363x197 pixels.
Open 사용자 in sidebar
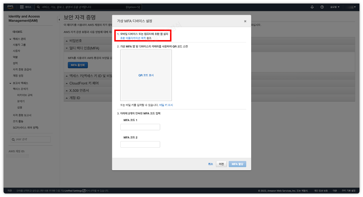(x=17, y=51)
